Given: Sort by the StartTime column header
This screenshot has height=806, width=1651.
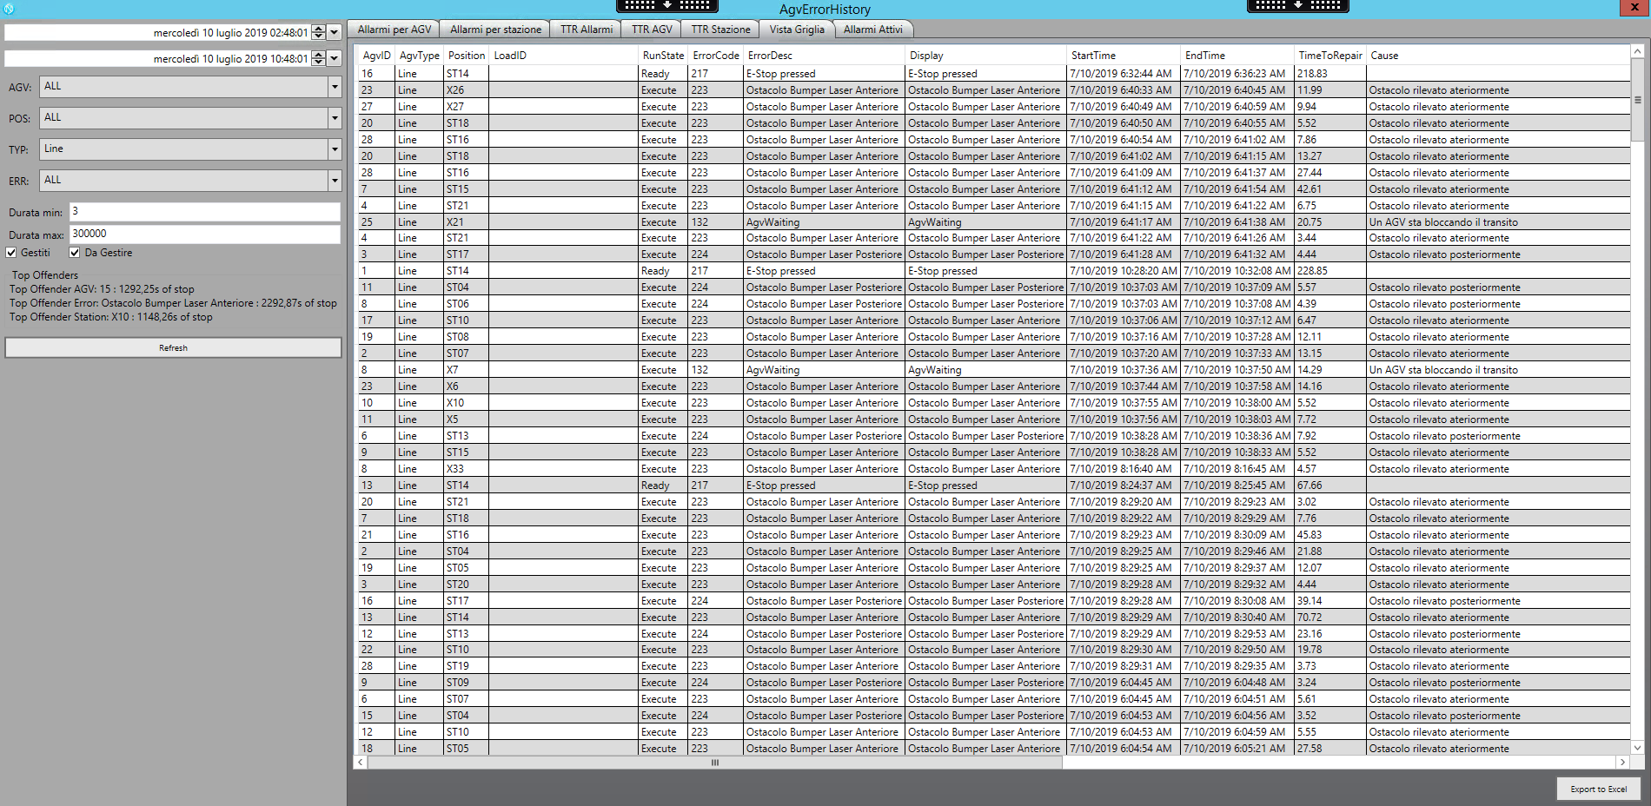Looking at the screenshot, I should pyautogui.click(x=1124, y=56).
